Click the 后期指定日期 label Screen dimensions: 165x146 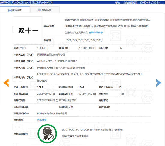click(66, 107)
